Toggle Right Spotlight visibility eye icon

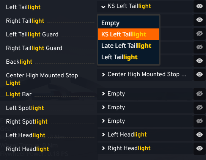pos(200,121)
